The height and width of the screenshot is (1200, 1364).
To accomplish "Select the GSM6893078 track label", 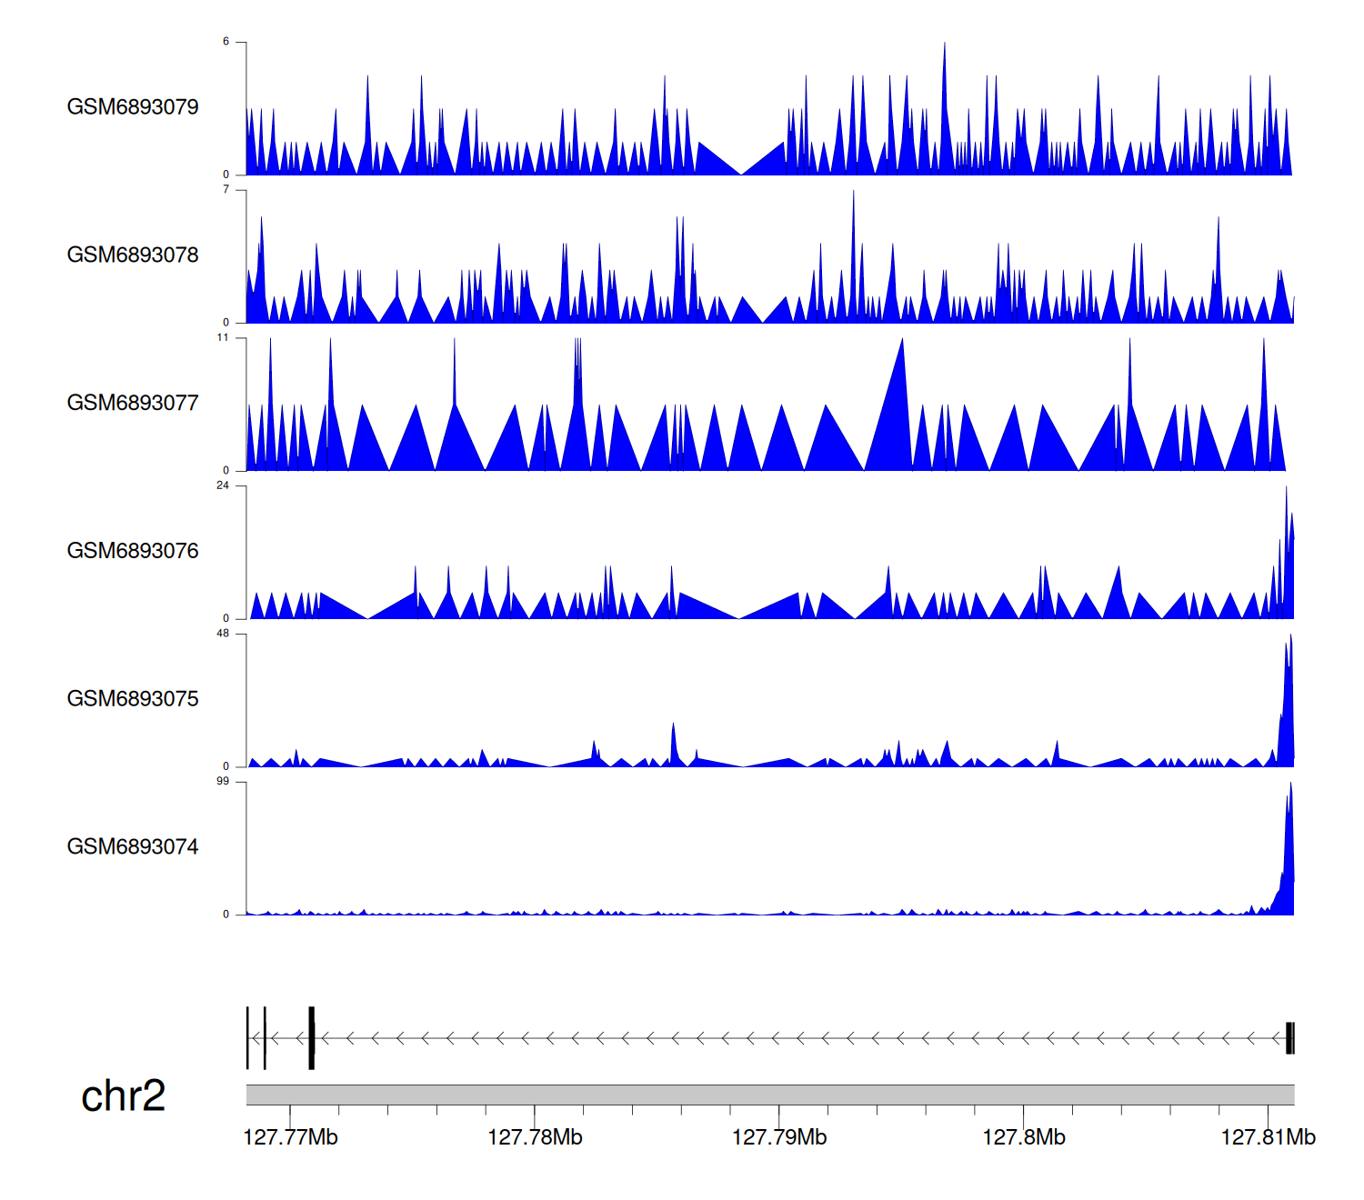I will (x=133, y=255).
